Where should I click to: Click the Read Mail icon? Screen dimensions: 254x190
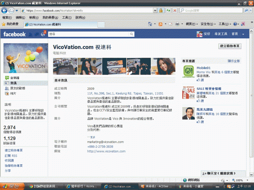click(x=170, y=24)
